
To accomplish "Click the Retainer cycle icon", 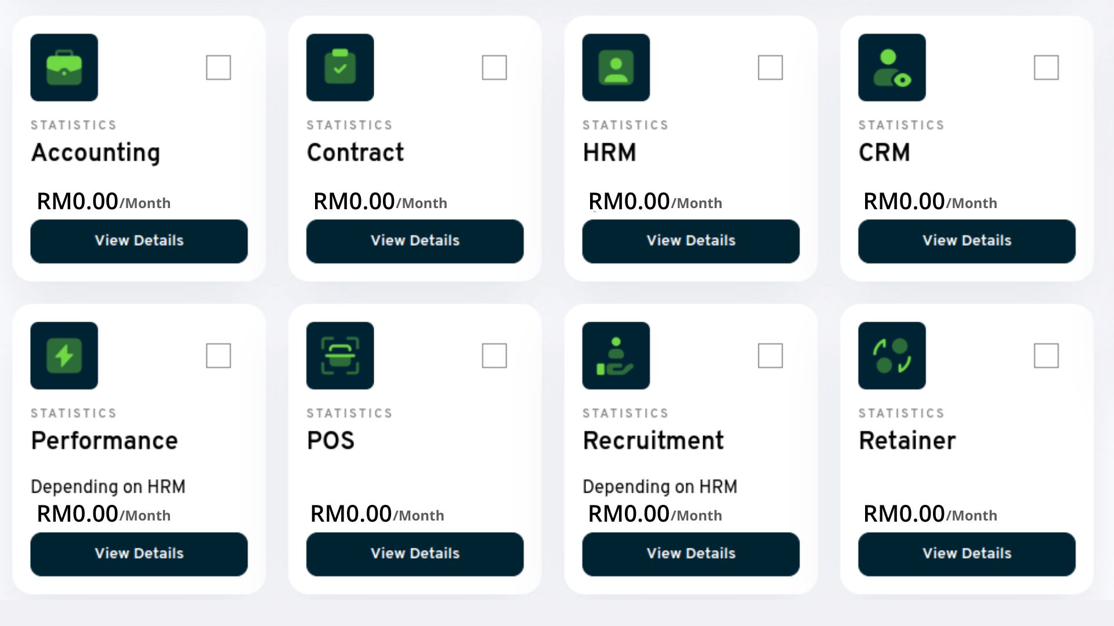I will tap(892, 355).
